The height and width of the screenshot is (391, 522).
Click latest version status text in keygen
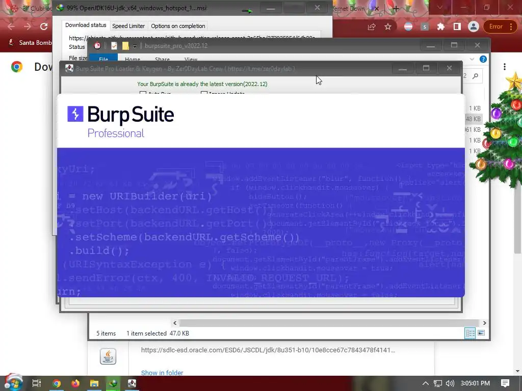(x=202, y=84)
